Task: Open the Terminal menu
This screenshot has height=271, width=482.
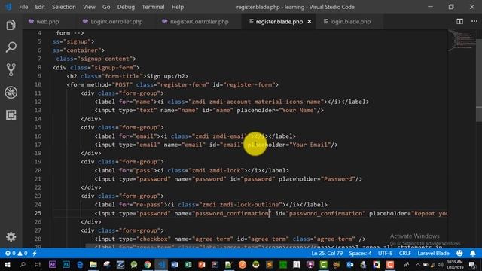Action: coord(153,7)
